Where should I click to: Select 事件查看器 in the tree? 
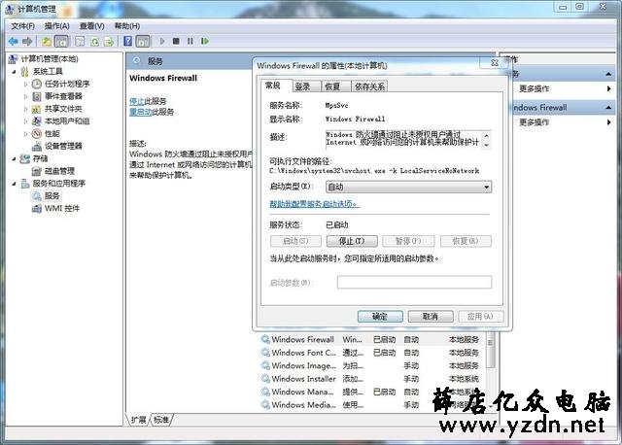(63, 96)
